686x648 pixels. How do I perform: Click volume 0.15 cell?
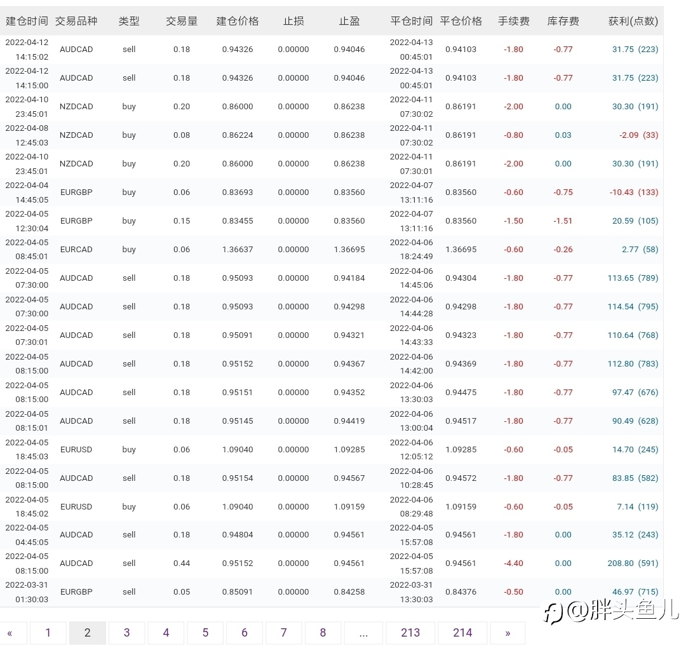[182, 220]
